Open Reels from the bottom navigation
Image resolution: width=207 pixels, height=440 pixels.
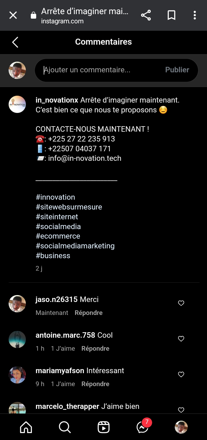click(x=103, y=427)
